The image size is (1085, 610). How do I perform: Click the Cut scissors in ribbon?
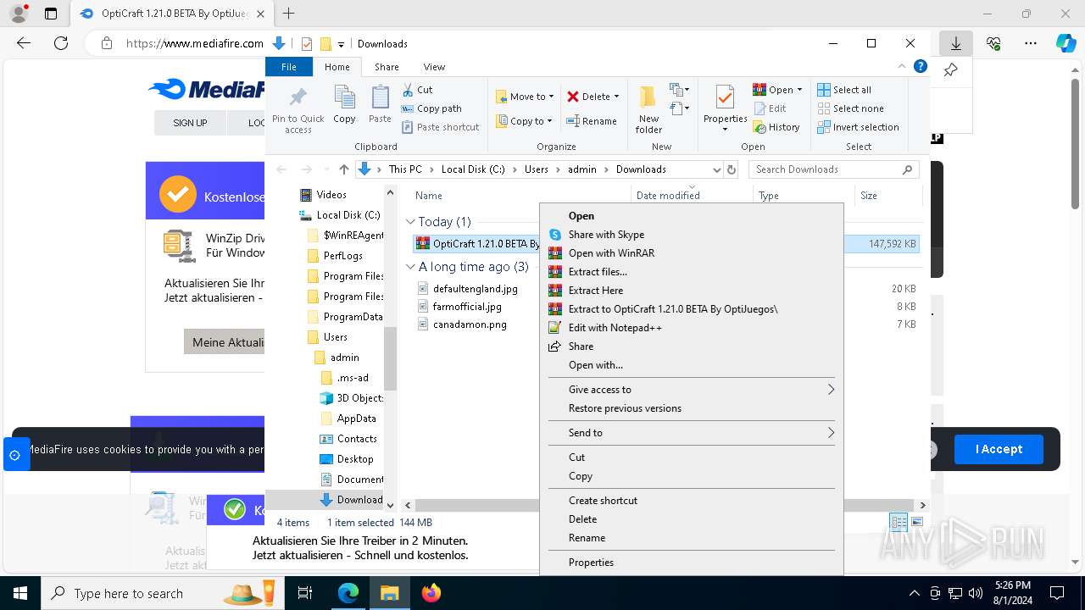click(408, 89)
